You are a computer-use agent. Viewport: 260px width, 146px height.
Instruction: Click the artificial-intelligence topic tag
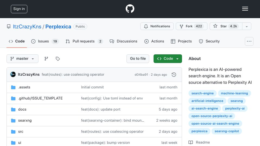(207, 101)
